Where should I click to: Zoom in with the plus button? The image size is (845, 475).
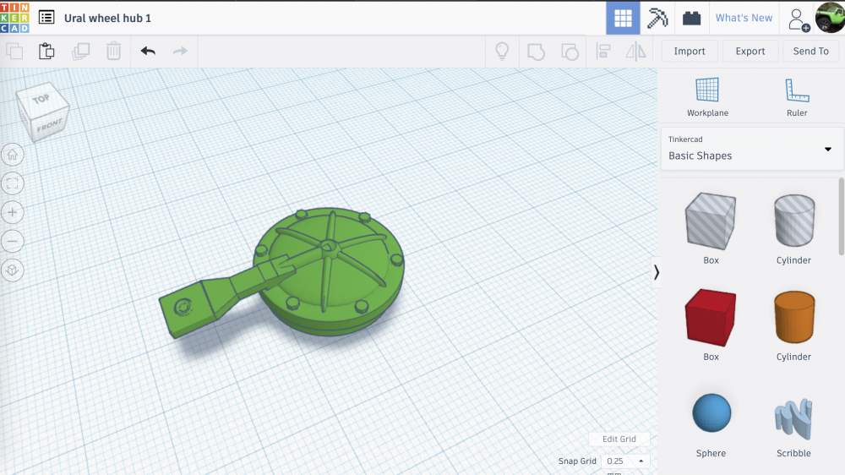coord(13,212)
